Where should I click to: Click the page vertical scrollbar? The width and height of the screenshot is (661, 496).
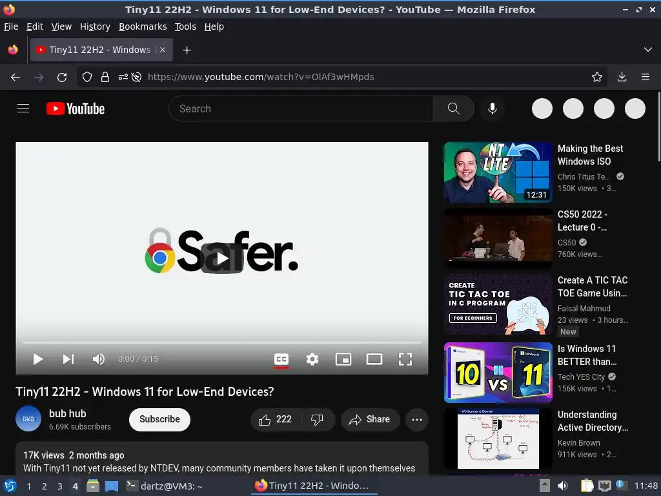658,127
